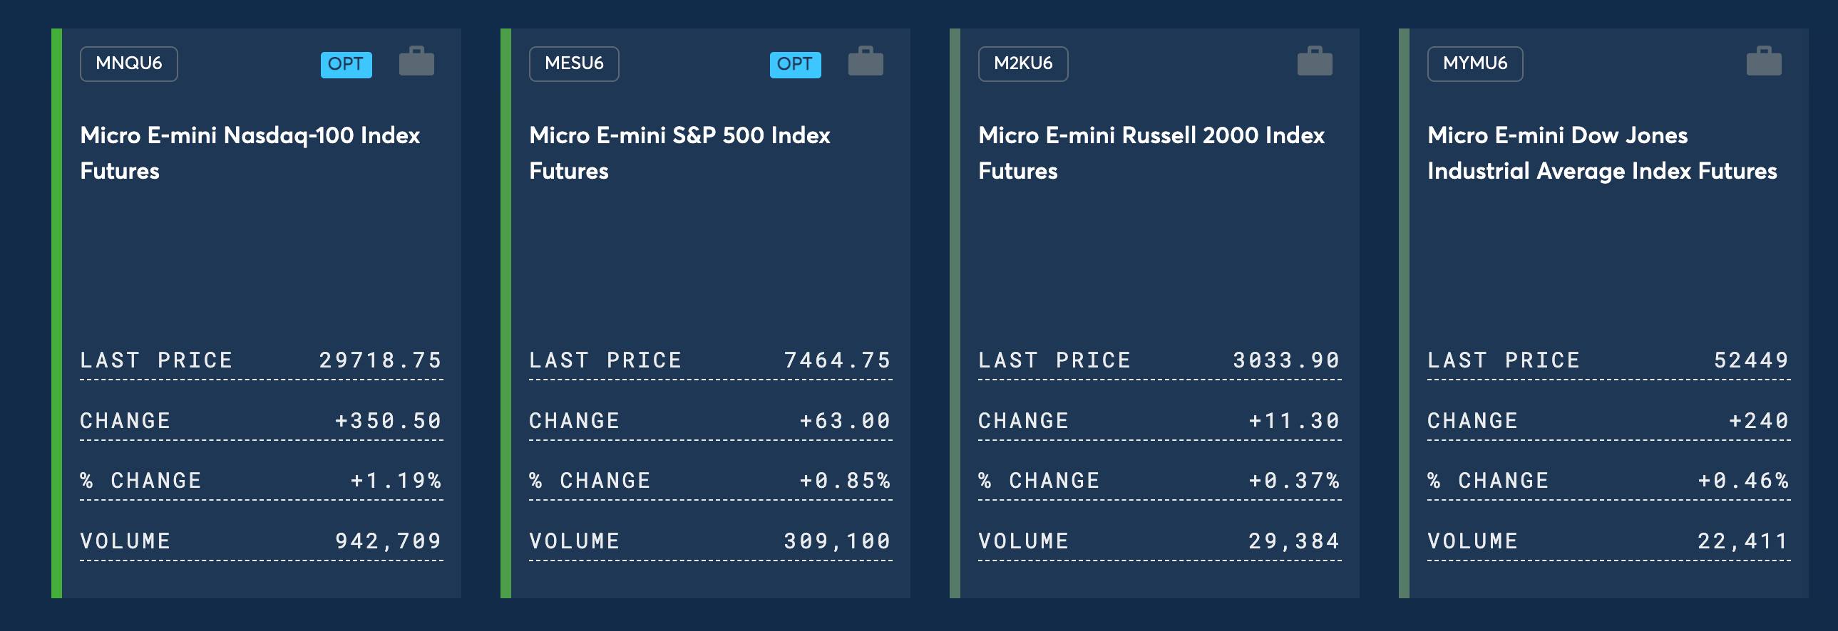This screenshot has height=631, width=1838.
Task: Click the S&P 500 last price 7464.75
Action: click(838, 360)
